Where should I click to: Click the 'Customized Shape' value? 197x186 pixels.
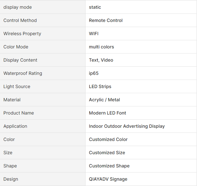point(109,166)
